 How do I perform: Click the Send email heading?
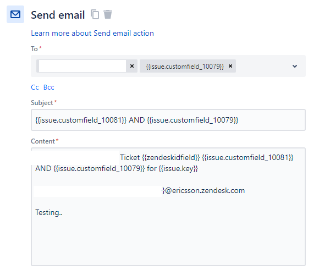tap(58, 15)
